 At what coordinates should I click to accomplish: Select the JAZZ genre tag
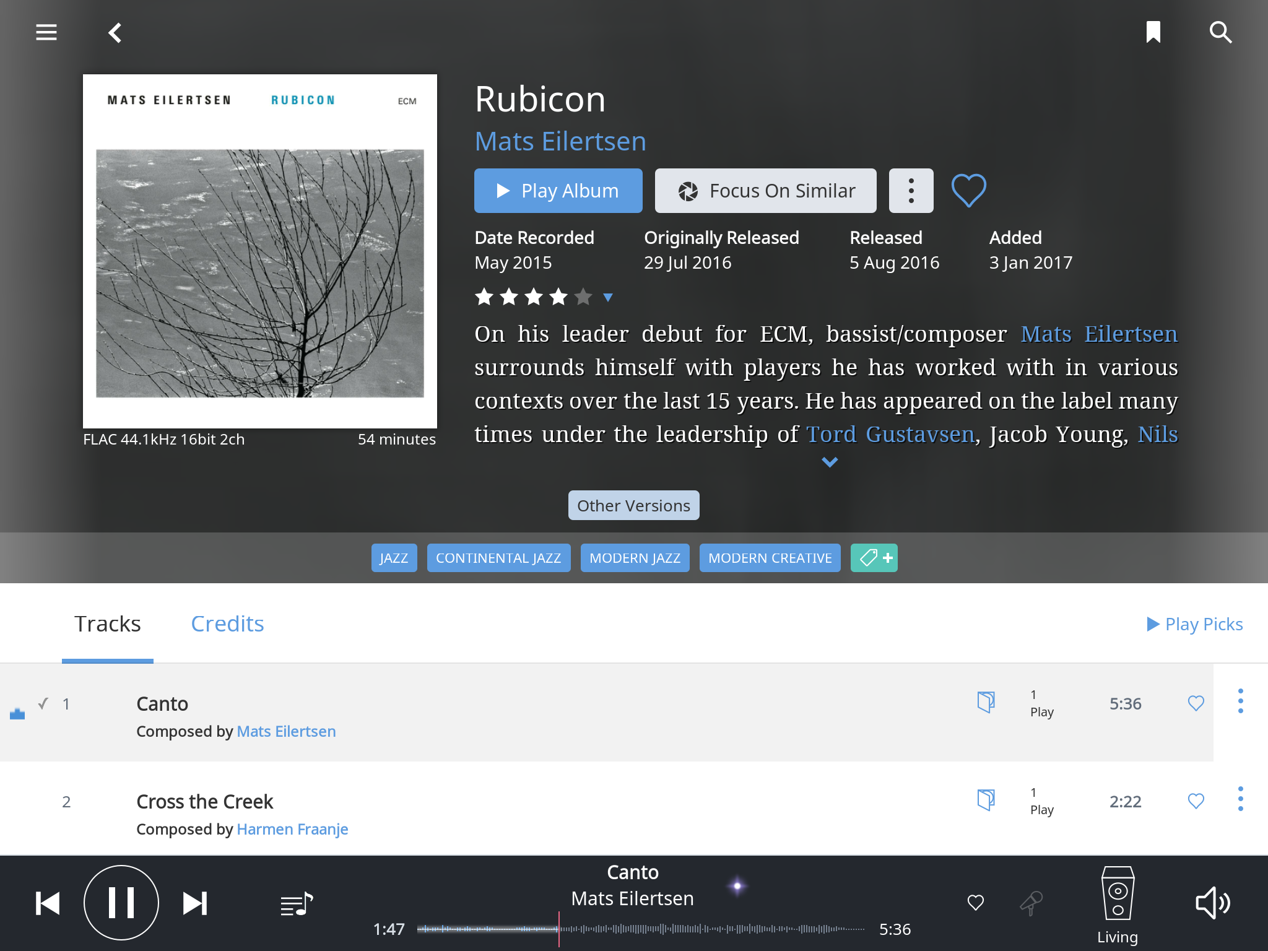pyautogui.click(x=394, y=558)
